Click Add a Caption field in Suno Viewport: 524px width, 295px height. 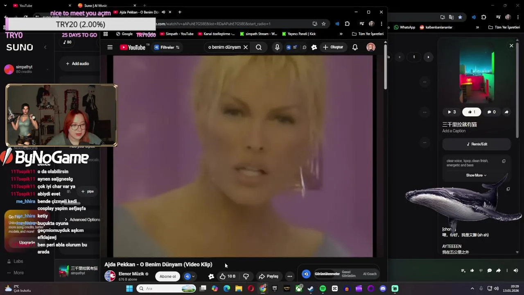pyautogui.click(x=454, y=131)
